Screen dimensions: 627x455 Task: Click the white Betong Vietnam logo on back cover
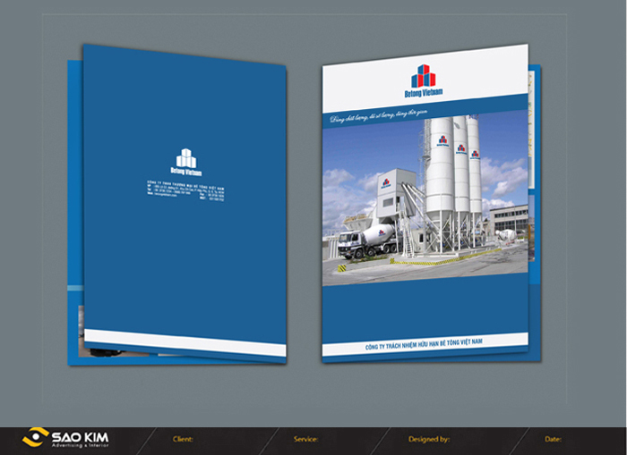tap(187, 157)
